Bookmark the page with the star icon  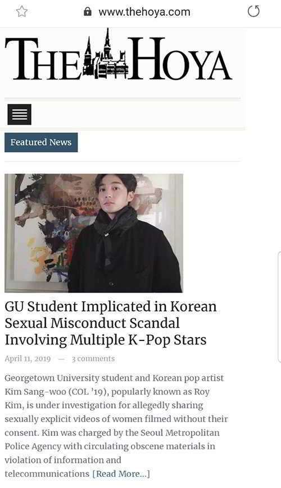click(x=22, y=12)
